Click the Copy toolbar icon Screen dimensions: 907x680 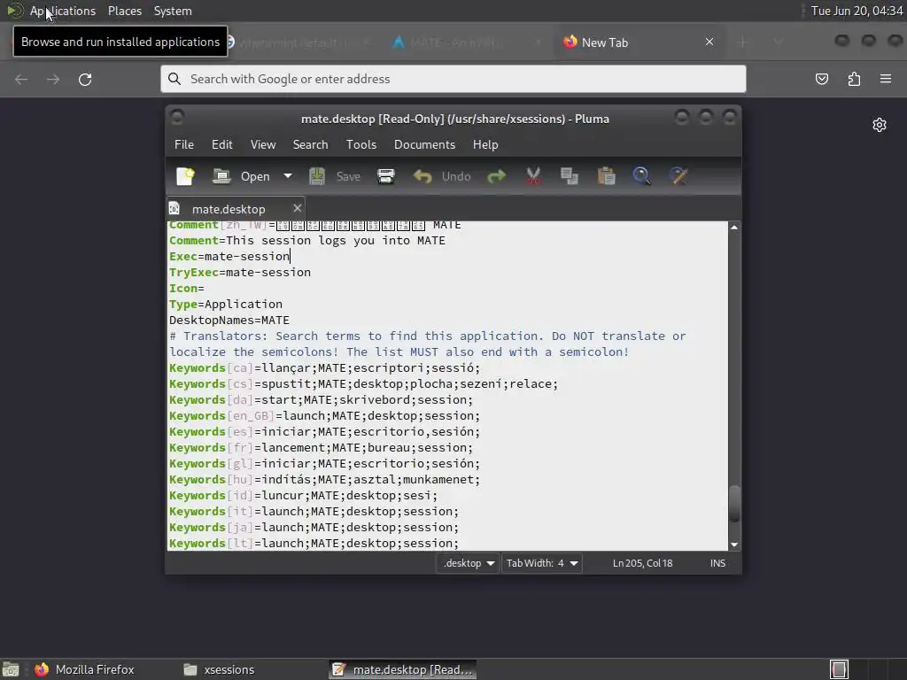(570, 176)
